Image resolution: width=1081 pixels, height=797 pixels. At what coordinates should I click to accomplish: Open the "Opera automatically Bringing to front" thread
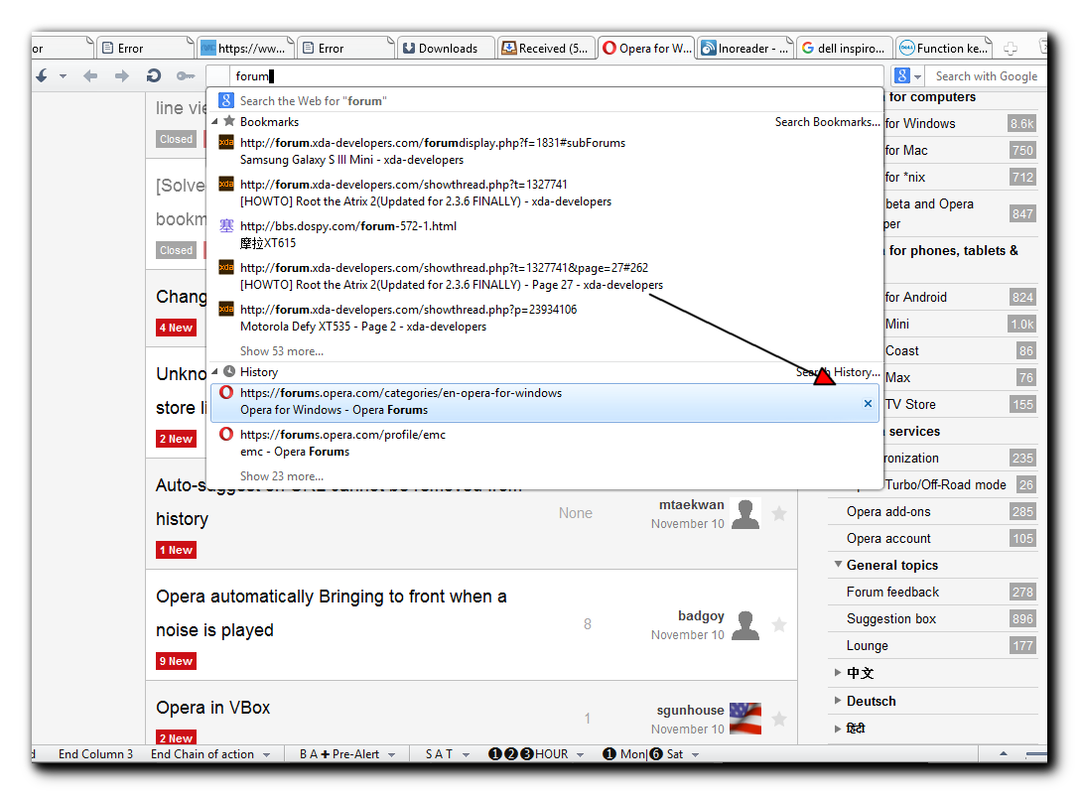[331, 613]
